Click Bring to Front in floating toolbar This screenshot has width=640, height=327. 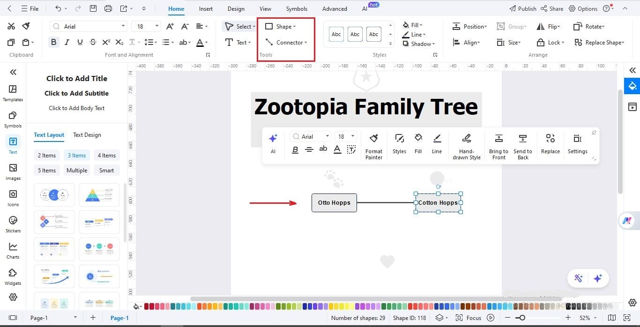499,146
